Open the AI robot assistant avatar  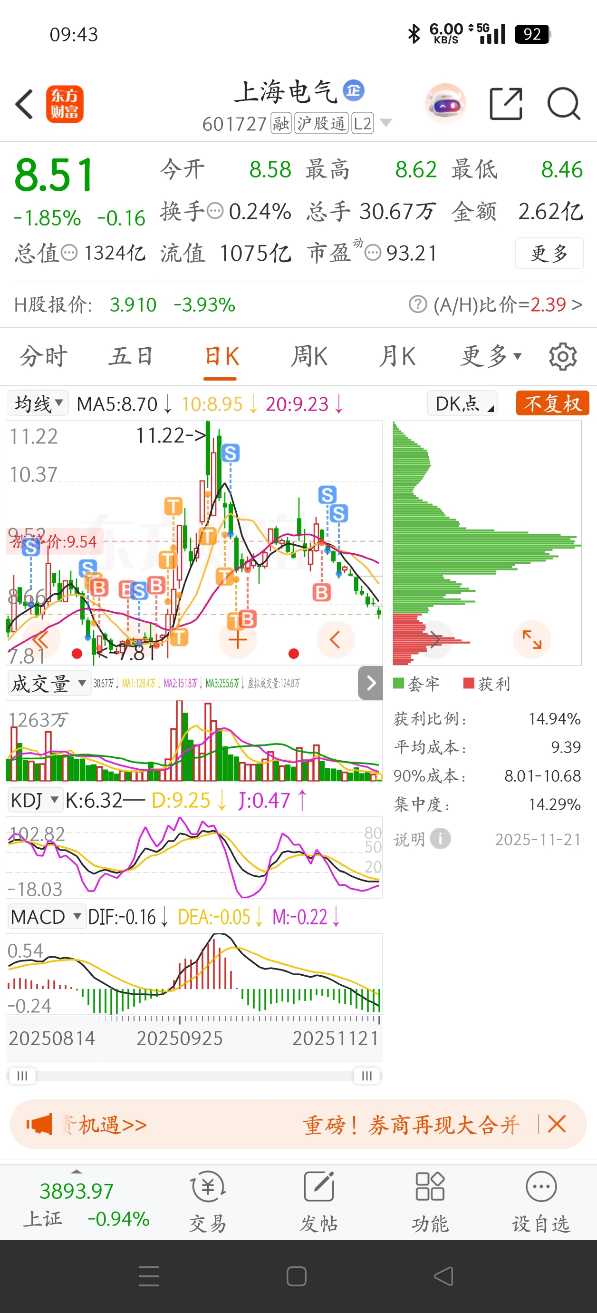point(445,104)
